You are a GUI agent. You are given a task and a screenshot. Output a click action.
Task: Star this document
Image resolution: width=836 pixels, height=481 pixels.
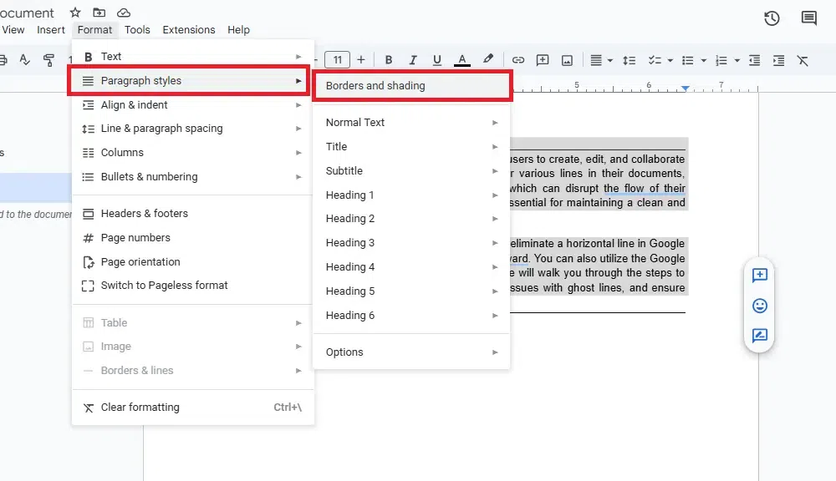74,13
